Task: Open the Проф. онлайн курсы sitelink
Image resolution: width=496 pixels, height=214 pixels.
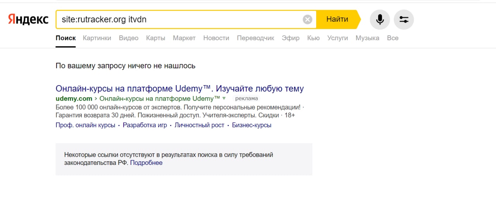Action: (85, 125)
